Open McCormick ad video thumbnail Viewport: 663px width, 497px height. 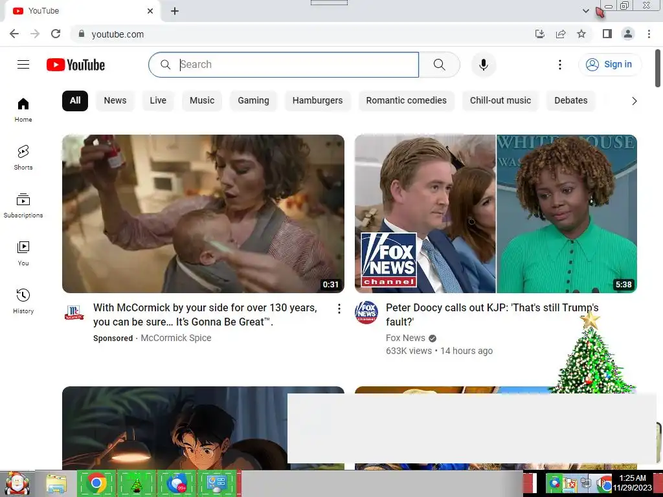click(203, 214)
